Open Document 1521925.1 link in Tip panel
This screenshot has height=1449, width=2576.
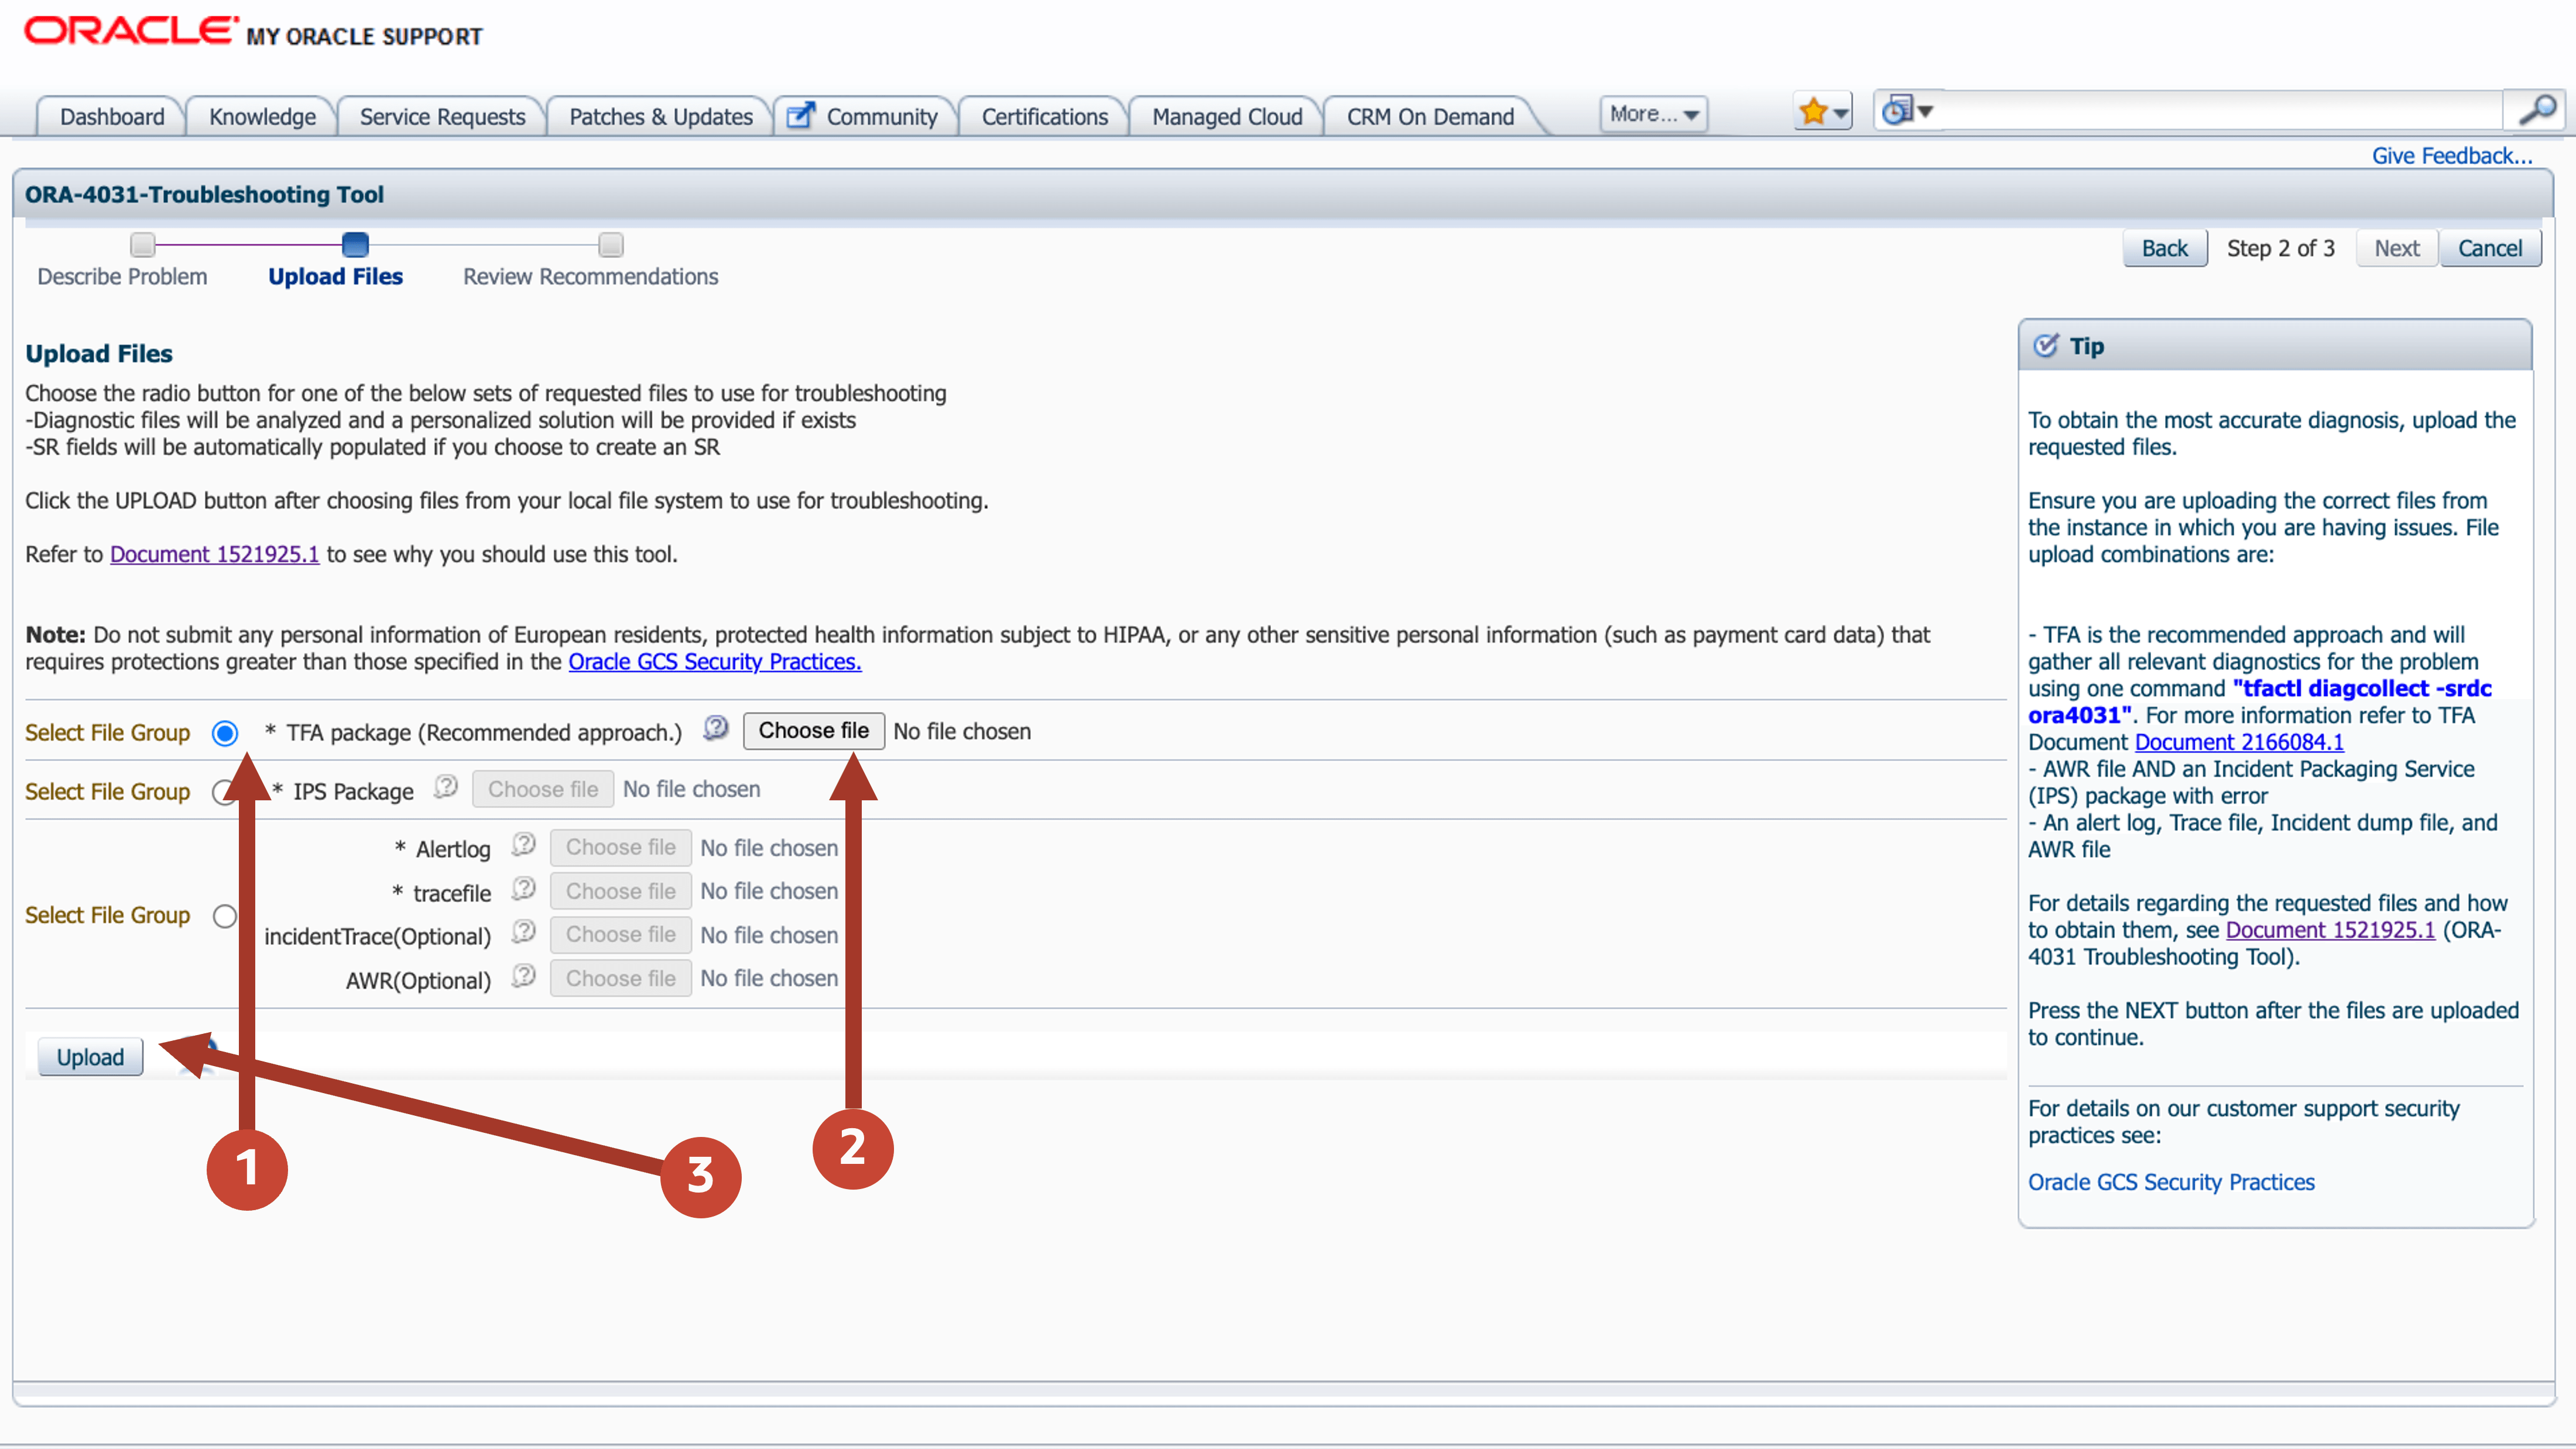[x=2330, y=930]
